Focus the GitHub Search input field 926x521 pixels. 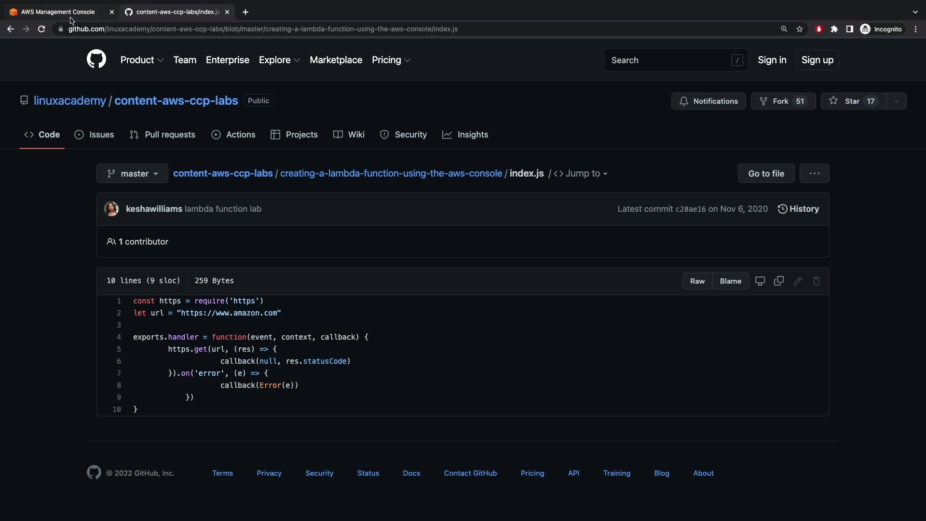[670, 60]
